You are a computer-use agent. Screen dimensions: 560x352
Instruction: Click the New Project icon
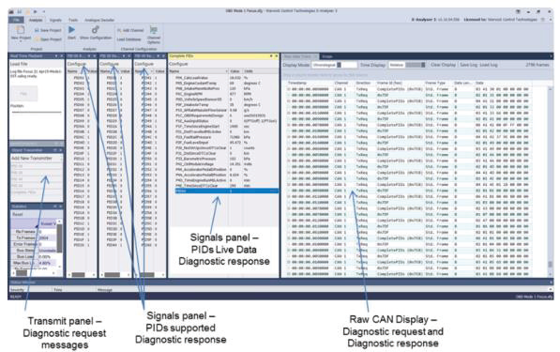pos(21,30)
